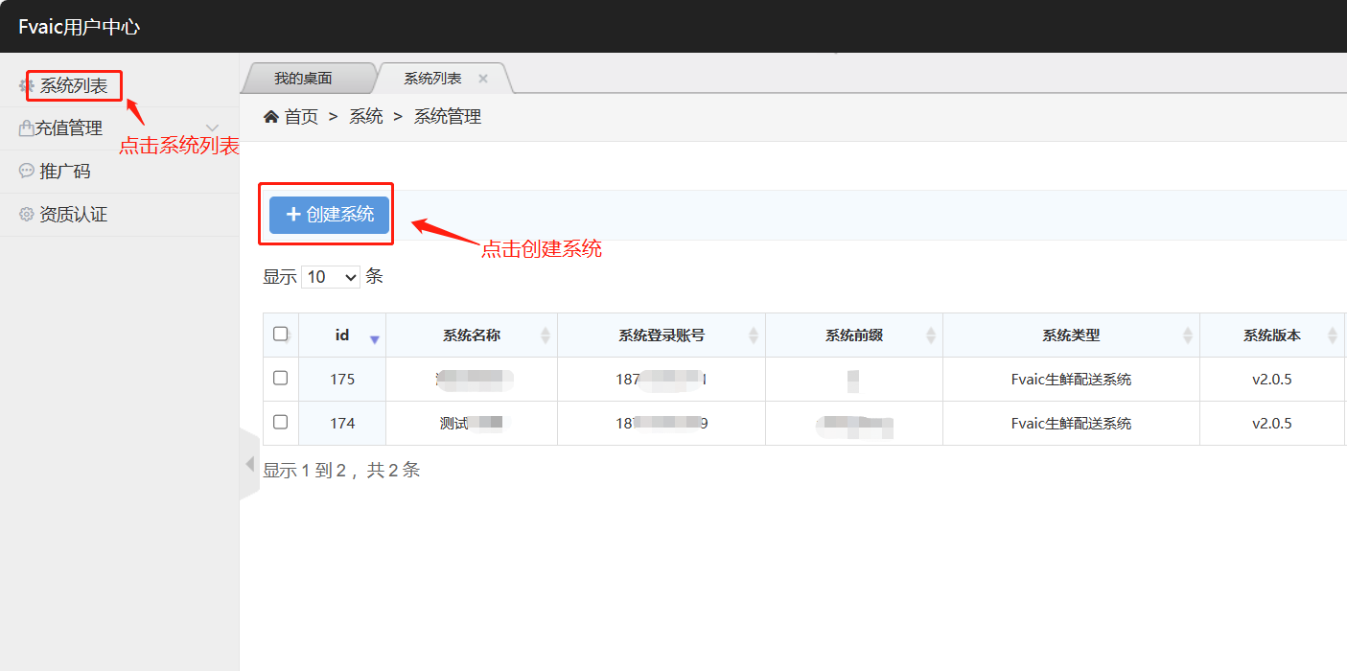Sort by 系统名称 column sort icon
Screen dimensions: 1347x671
[x=546, y=335]
